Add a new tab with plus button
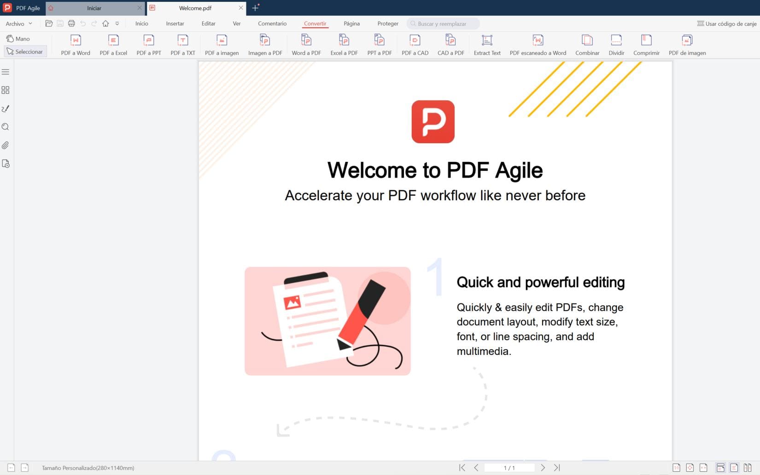This screenshot has height=475, width=760. (255, 8)
